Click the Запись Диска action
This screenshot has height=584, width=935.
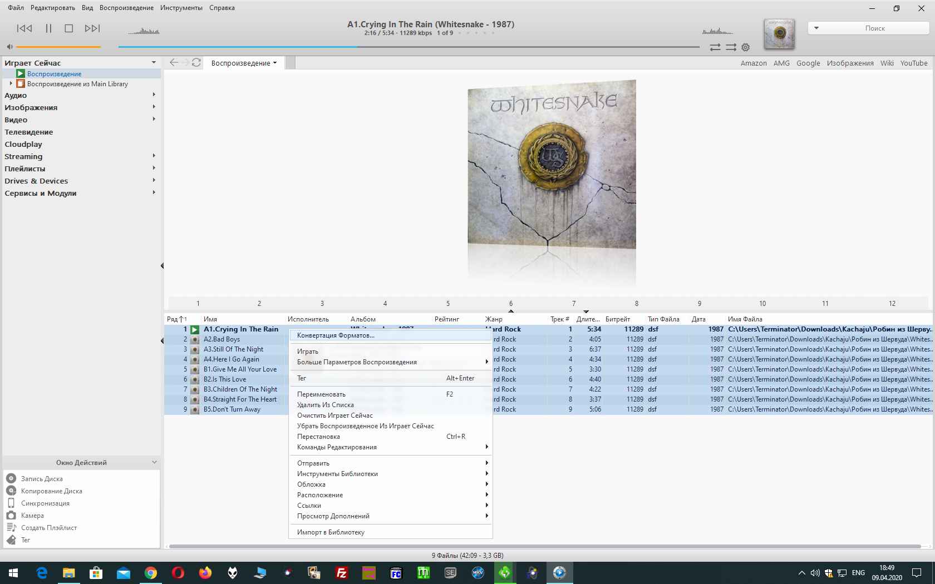42,478
